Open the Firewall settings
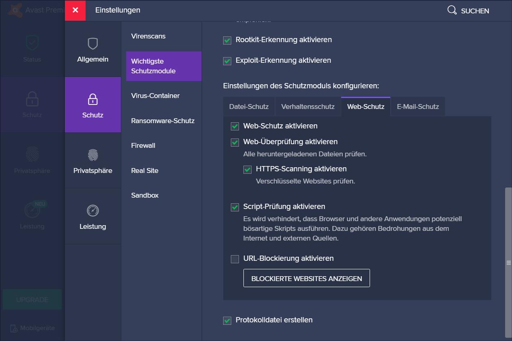Image resolution: width=512 pixels, height=341 pixels. 143,145
